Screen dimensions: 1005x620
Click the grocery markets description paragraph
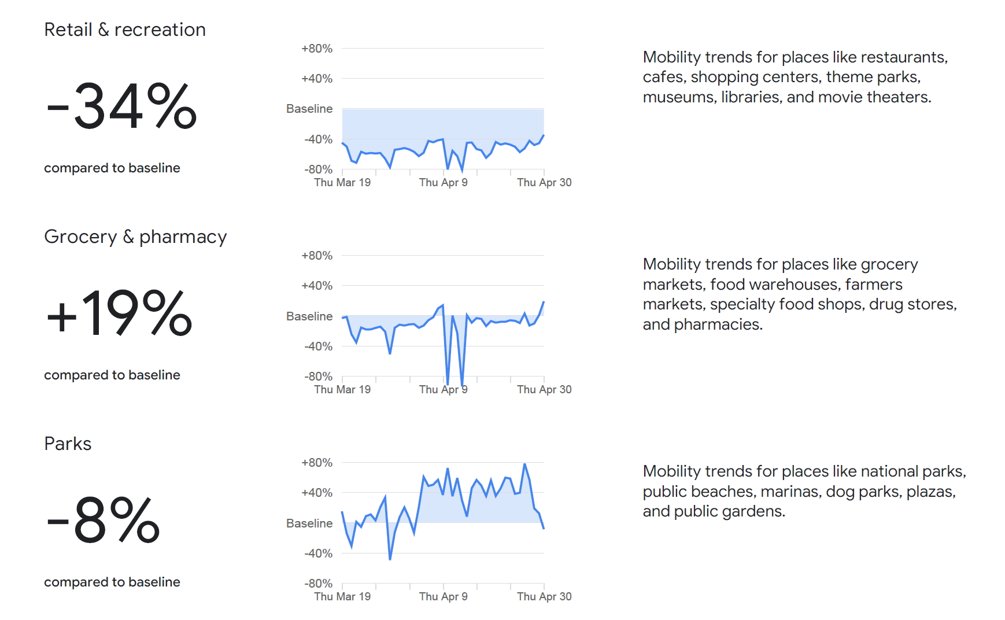(x=799, y=294)
